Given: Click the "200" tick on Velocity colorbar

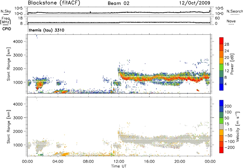Looking at the screenshot, I should click(x=228, y=106).
